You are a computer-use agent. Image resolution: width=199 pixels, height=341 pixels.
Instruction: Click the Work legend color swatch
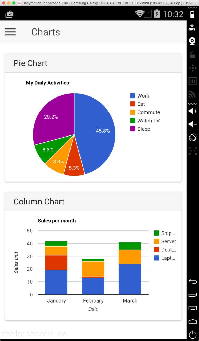point(133,96)
